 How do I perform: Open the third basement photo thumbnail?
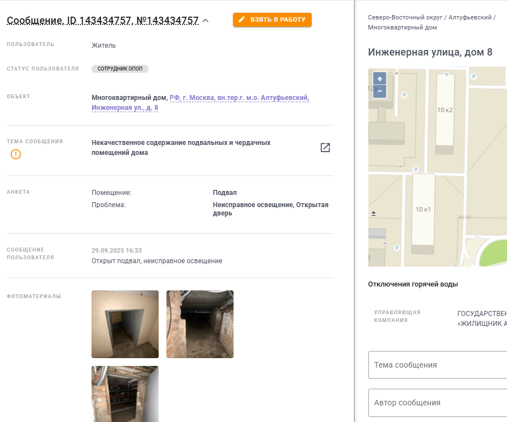[x=125, y=394]
